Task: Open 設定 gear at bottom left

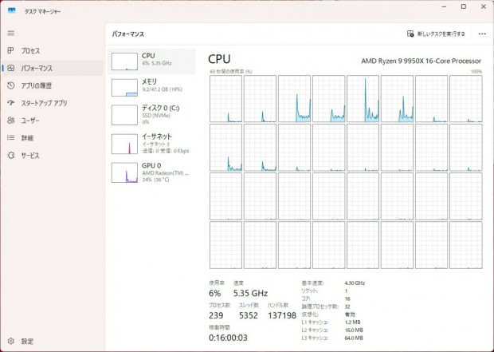Action: click(11, 341)
